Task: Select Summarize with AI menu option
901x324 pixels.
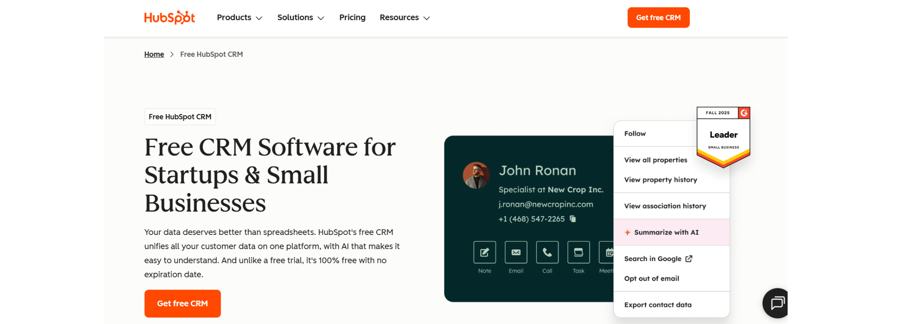Action: pyautogui.click(x=666, y=232)
